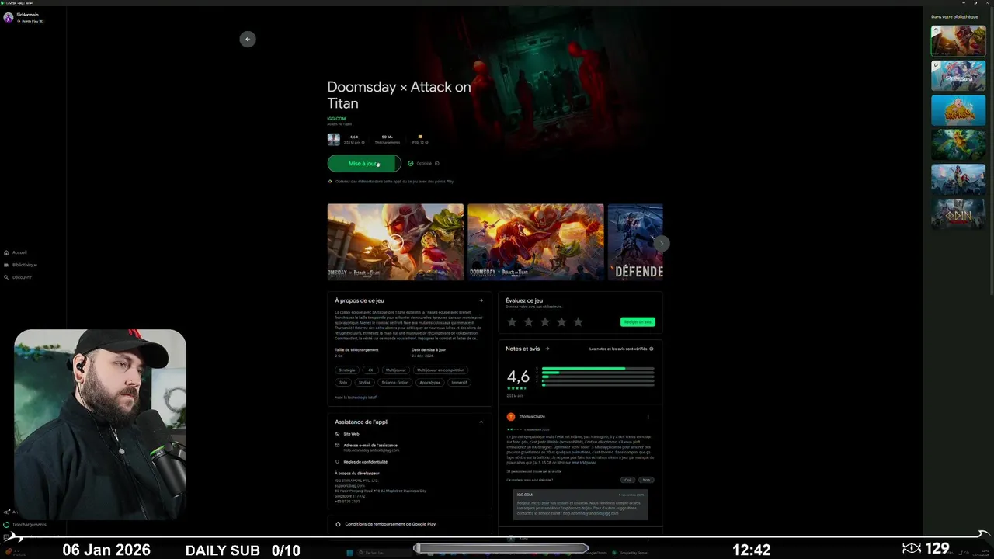Select the 4X tag chip
The image size is (994, 559).
coord(370,370)
